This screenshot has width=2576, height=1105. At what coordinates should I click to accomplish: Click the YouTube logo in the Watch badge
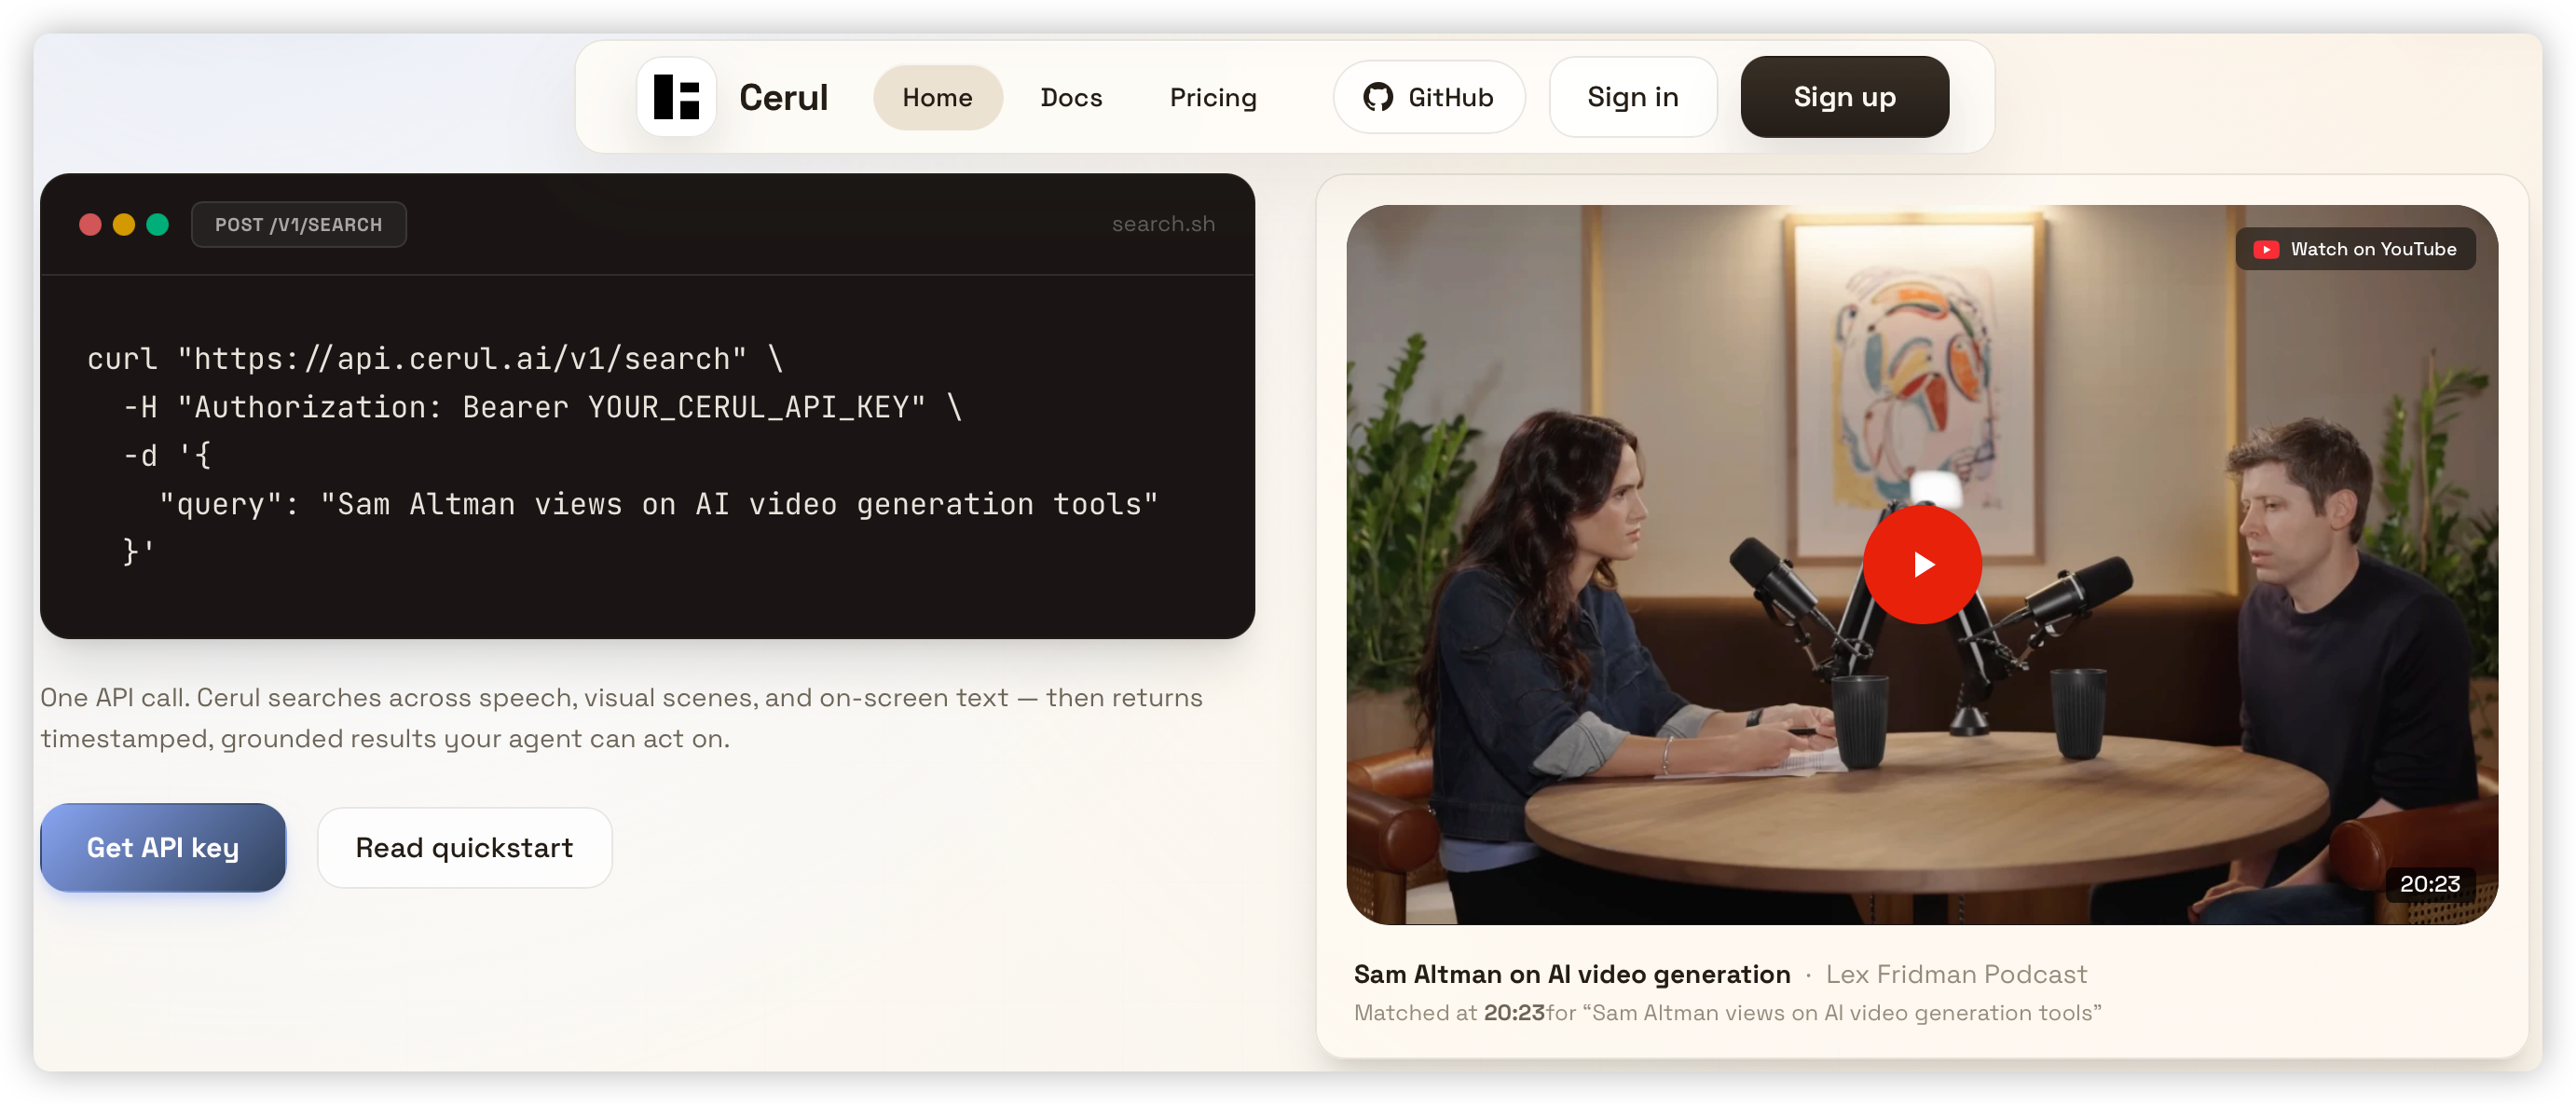2265,249
